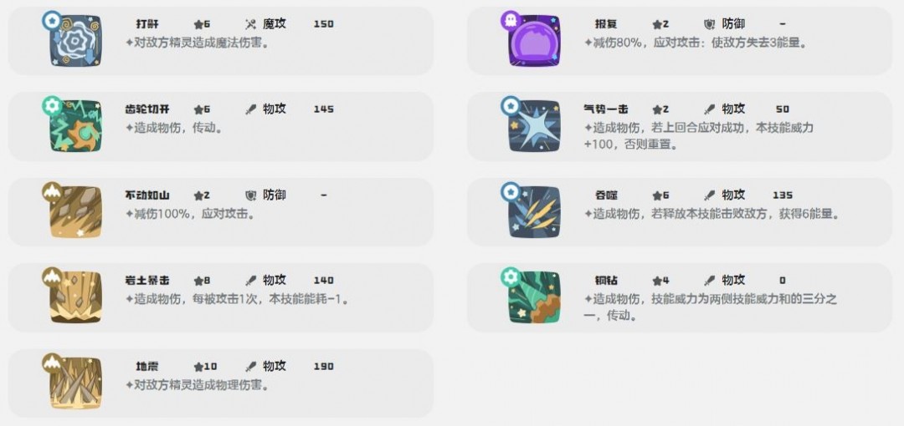Select the 地震 spikes skill icon
This screenshot has height=426, width=904.
[x=75, y=383]
